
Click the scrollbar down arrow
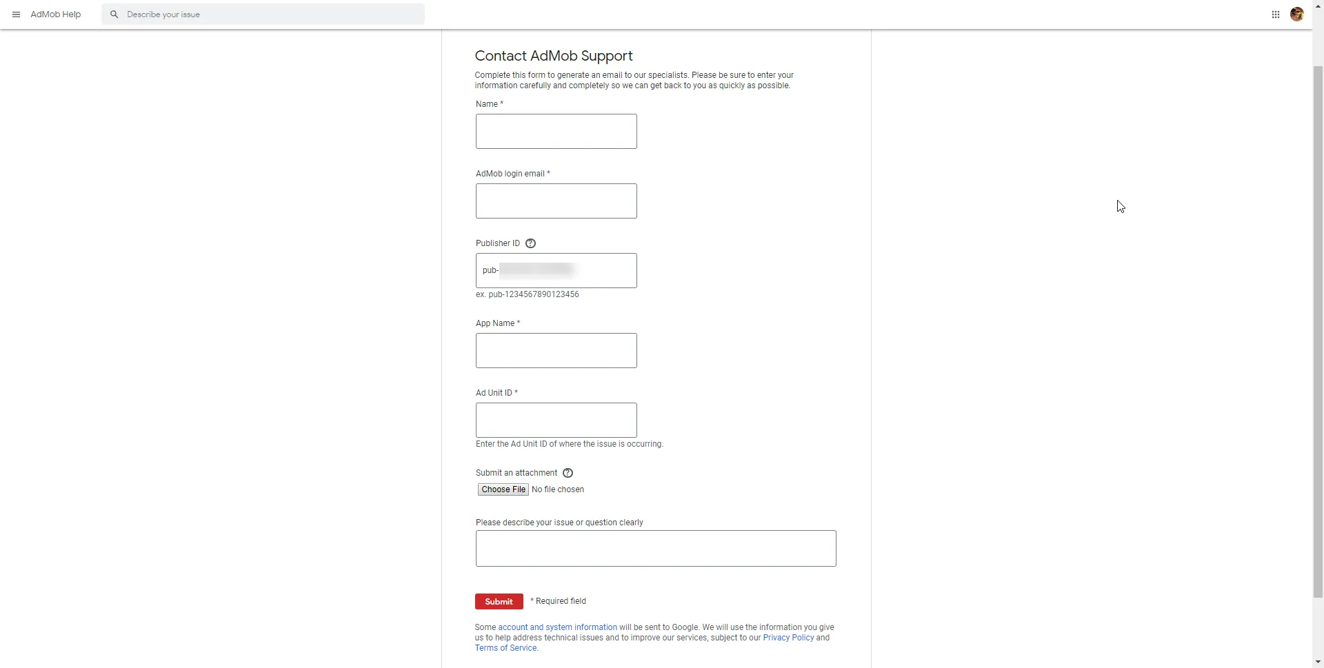1318,662
